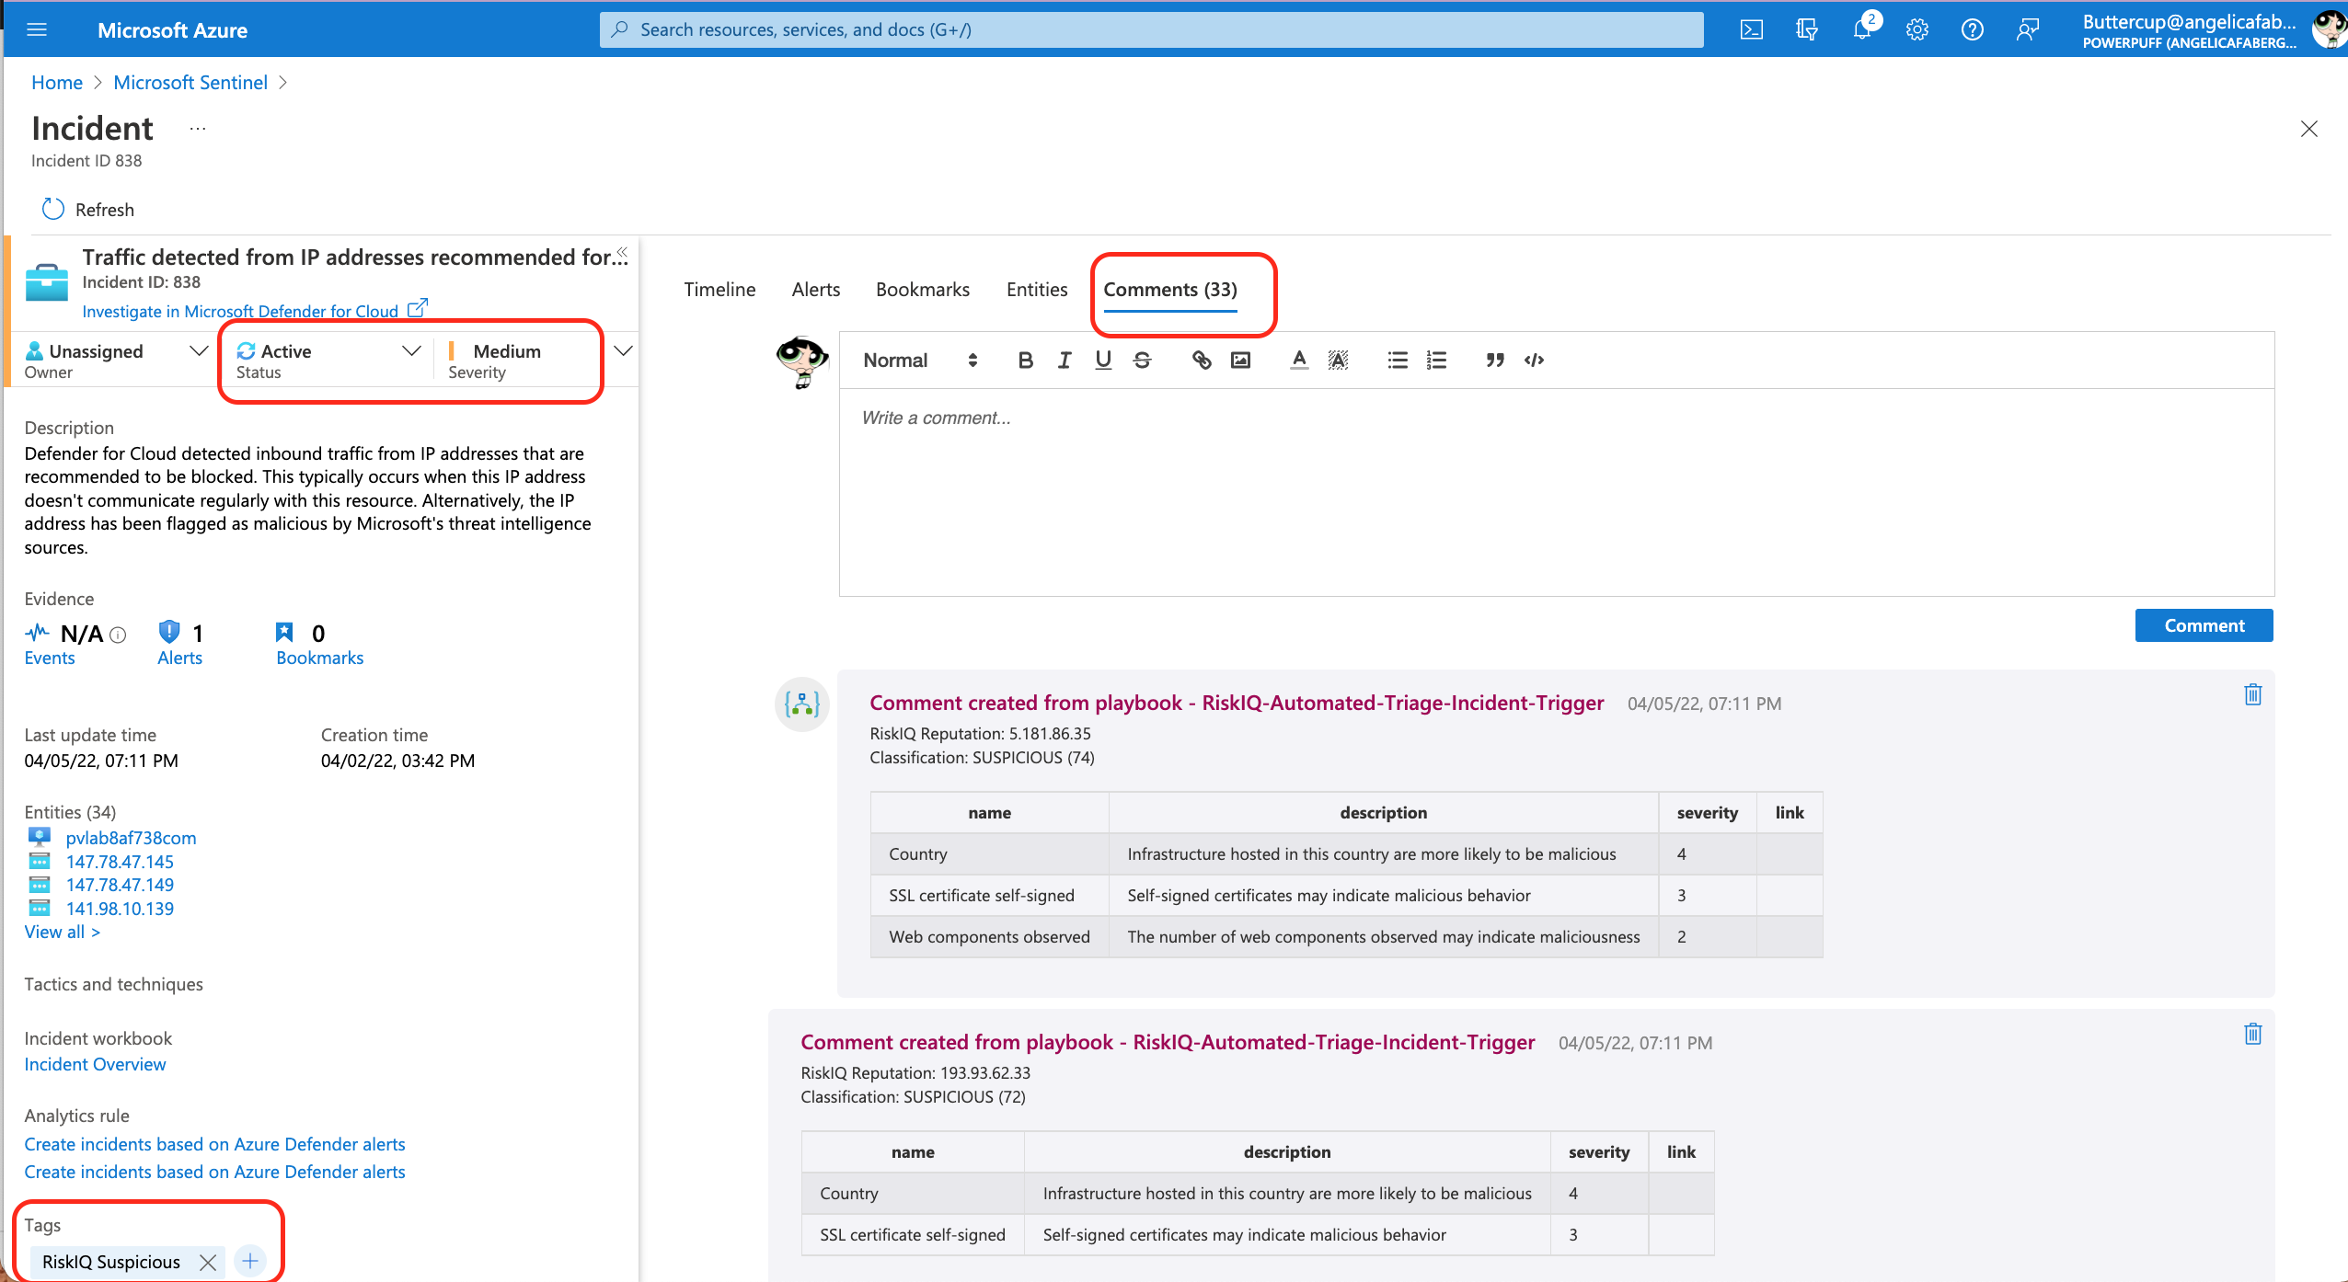The width and height of the screenshot is (2348, 1282).
Task: Toggle strikethrough formatting
Action: (x=1142, y=361)
